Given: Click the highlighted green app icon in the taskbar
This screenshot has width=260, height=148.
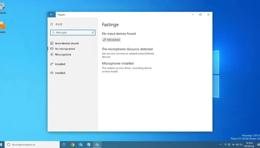Looking at the screenshot, I should pos(97,144).
